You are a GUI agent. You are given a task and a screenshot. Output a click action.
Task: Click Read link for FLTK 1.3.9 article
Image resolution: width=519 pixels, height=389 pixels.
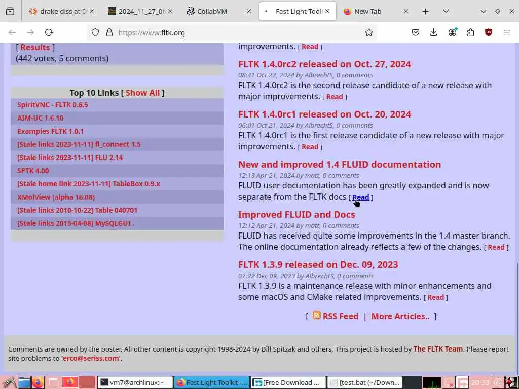435,297
